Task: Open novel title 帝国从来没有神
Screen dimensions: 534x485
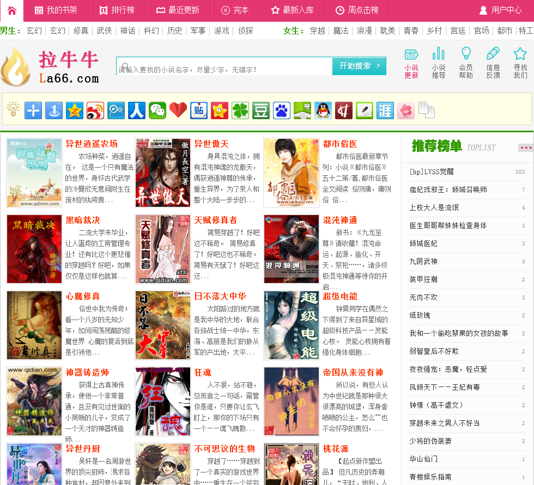Action: [353, 372]
